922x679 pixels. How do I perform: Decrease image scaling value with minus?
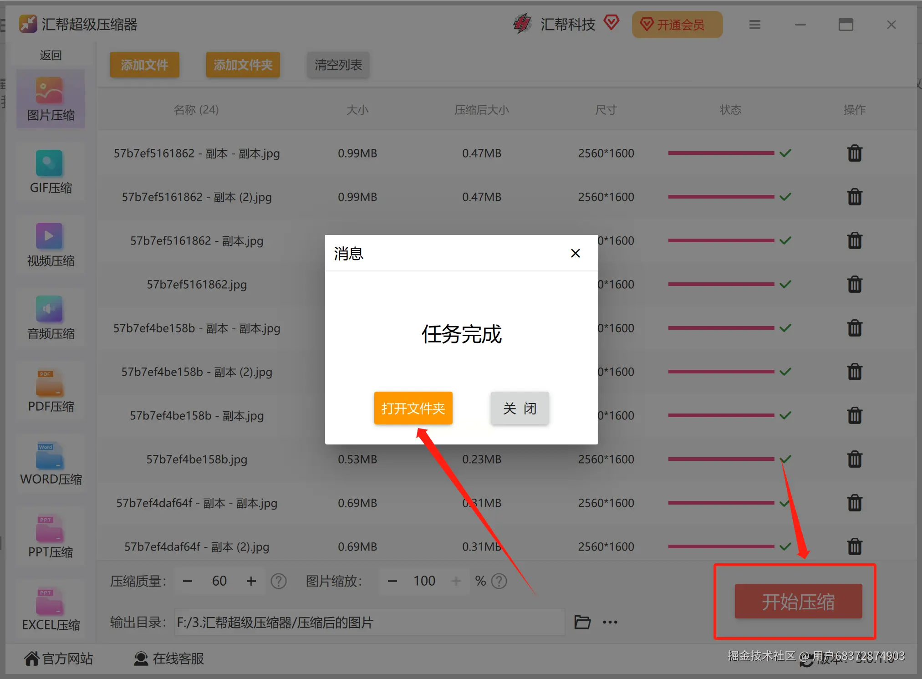(x=392, y=581)
